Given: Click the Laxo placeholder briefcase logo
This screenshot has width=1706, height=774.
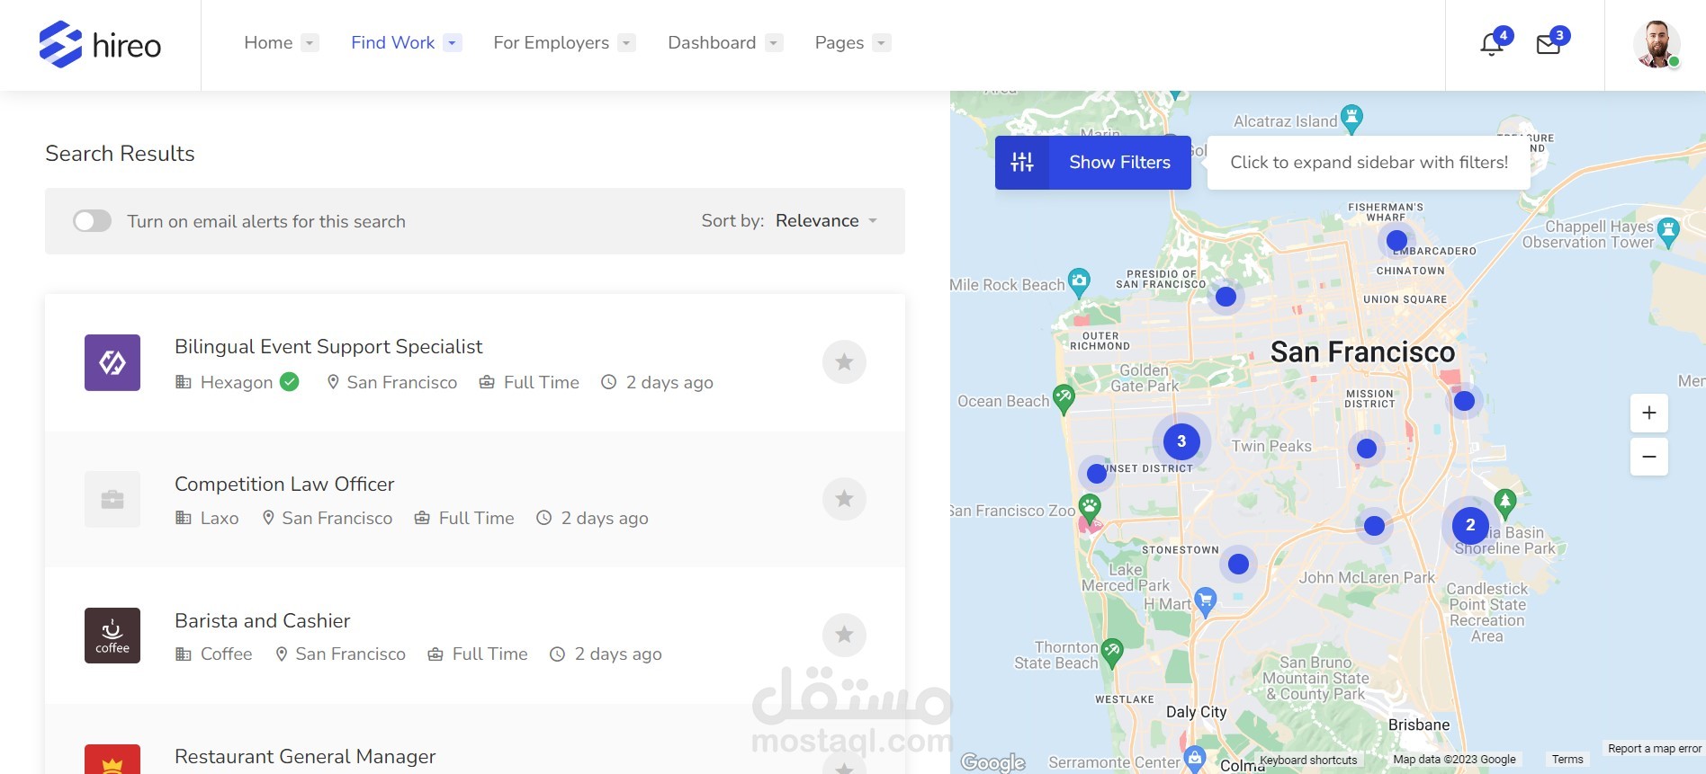Looking at the screenshot, I should pyautogui.click(x=112, y=499).
